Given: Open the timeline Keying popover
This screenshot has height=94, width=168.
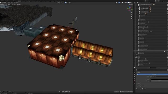Looking at the screenshot, I should pyautogui.click(x=6, y=92).
